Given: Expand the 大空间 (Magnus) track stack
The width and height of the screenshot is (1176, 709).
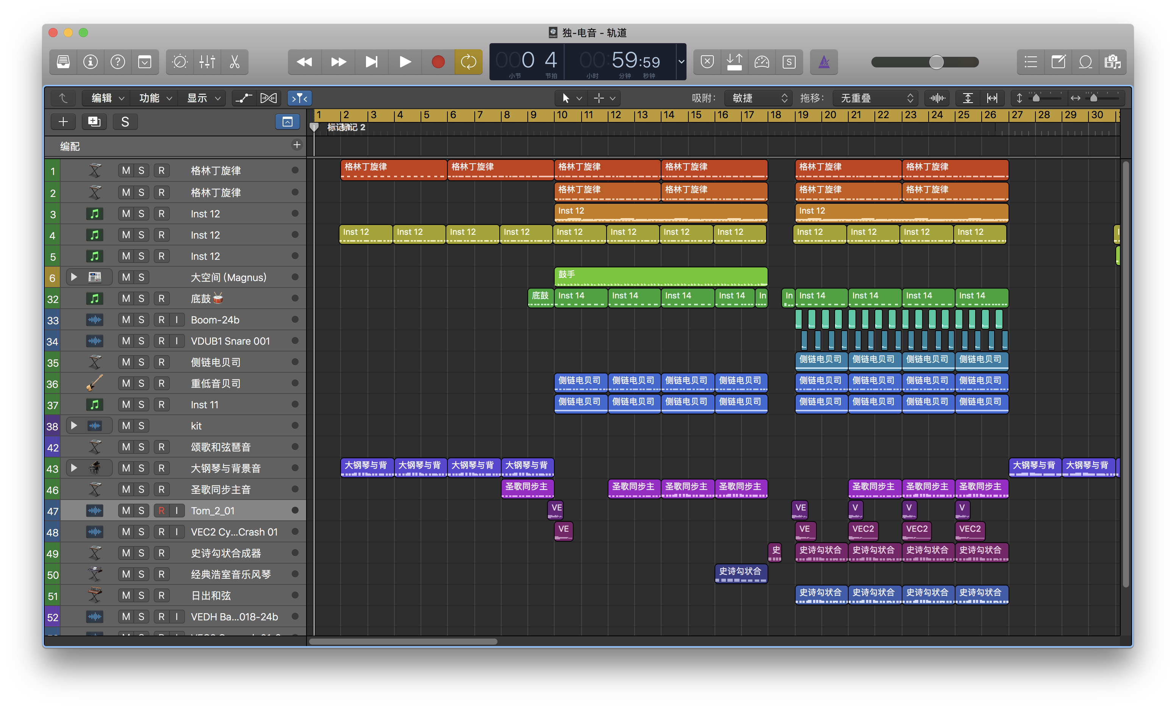Looking at the screenshot, I should [74, 277].
